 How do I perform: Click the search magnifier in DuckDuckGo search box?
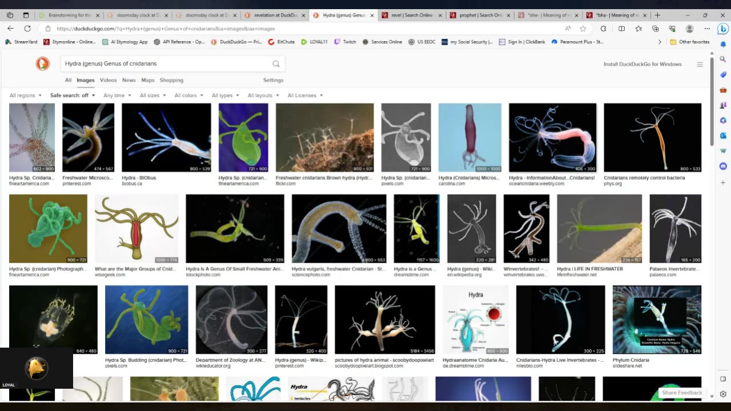tap(276, 64)
